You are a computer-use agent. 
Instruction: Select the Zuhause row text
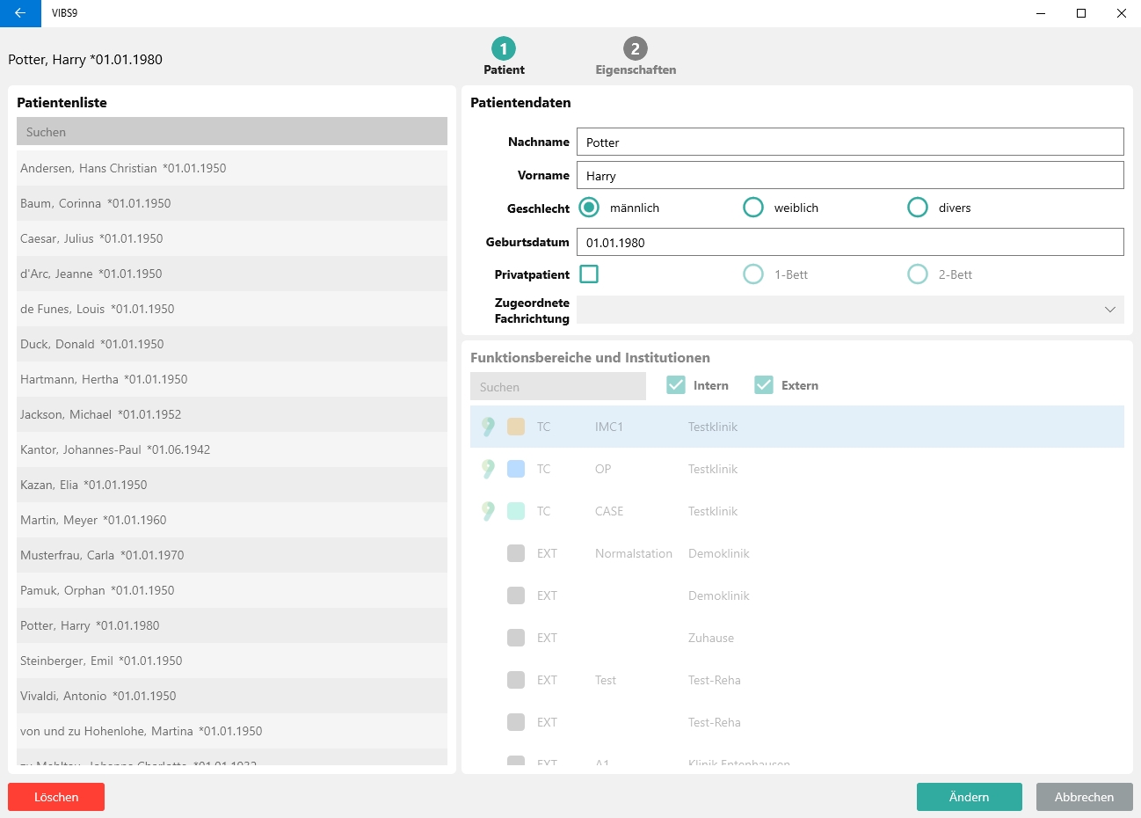click(x=797, y=638)
